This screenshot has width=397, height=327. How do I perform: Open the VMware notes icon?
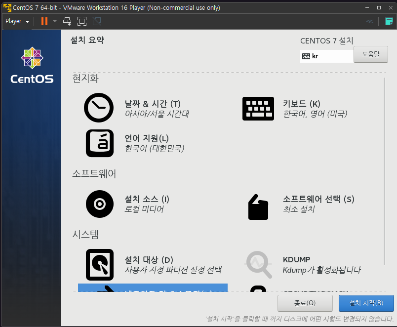pos(389,21)
